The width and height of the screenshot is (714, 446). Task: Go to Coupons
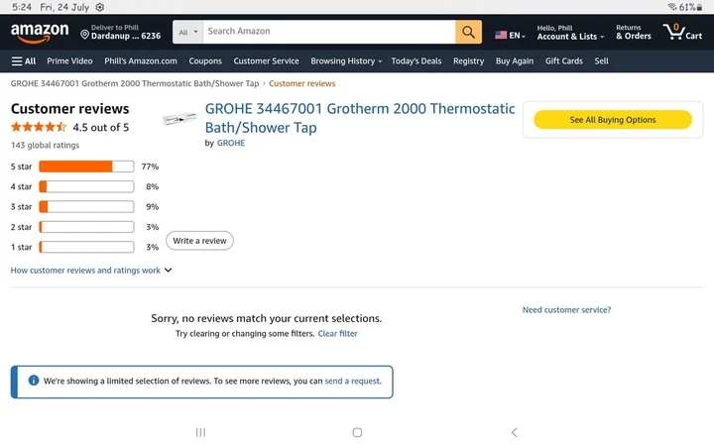[x=205, y=61]
